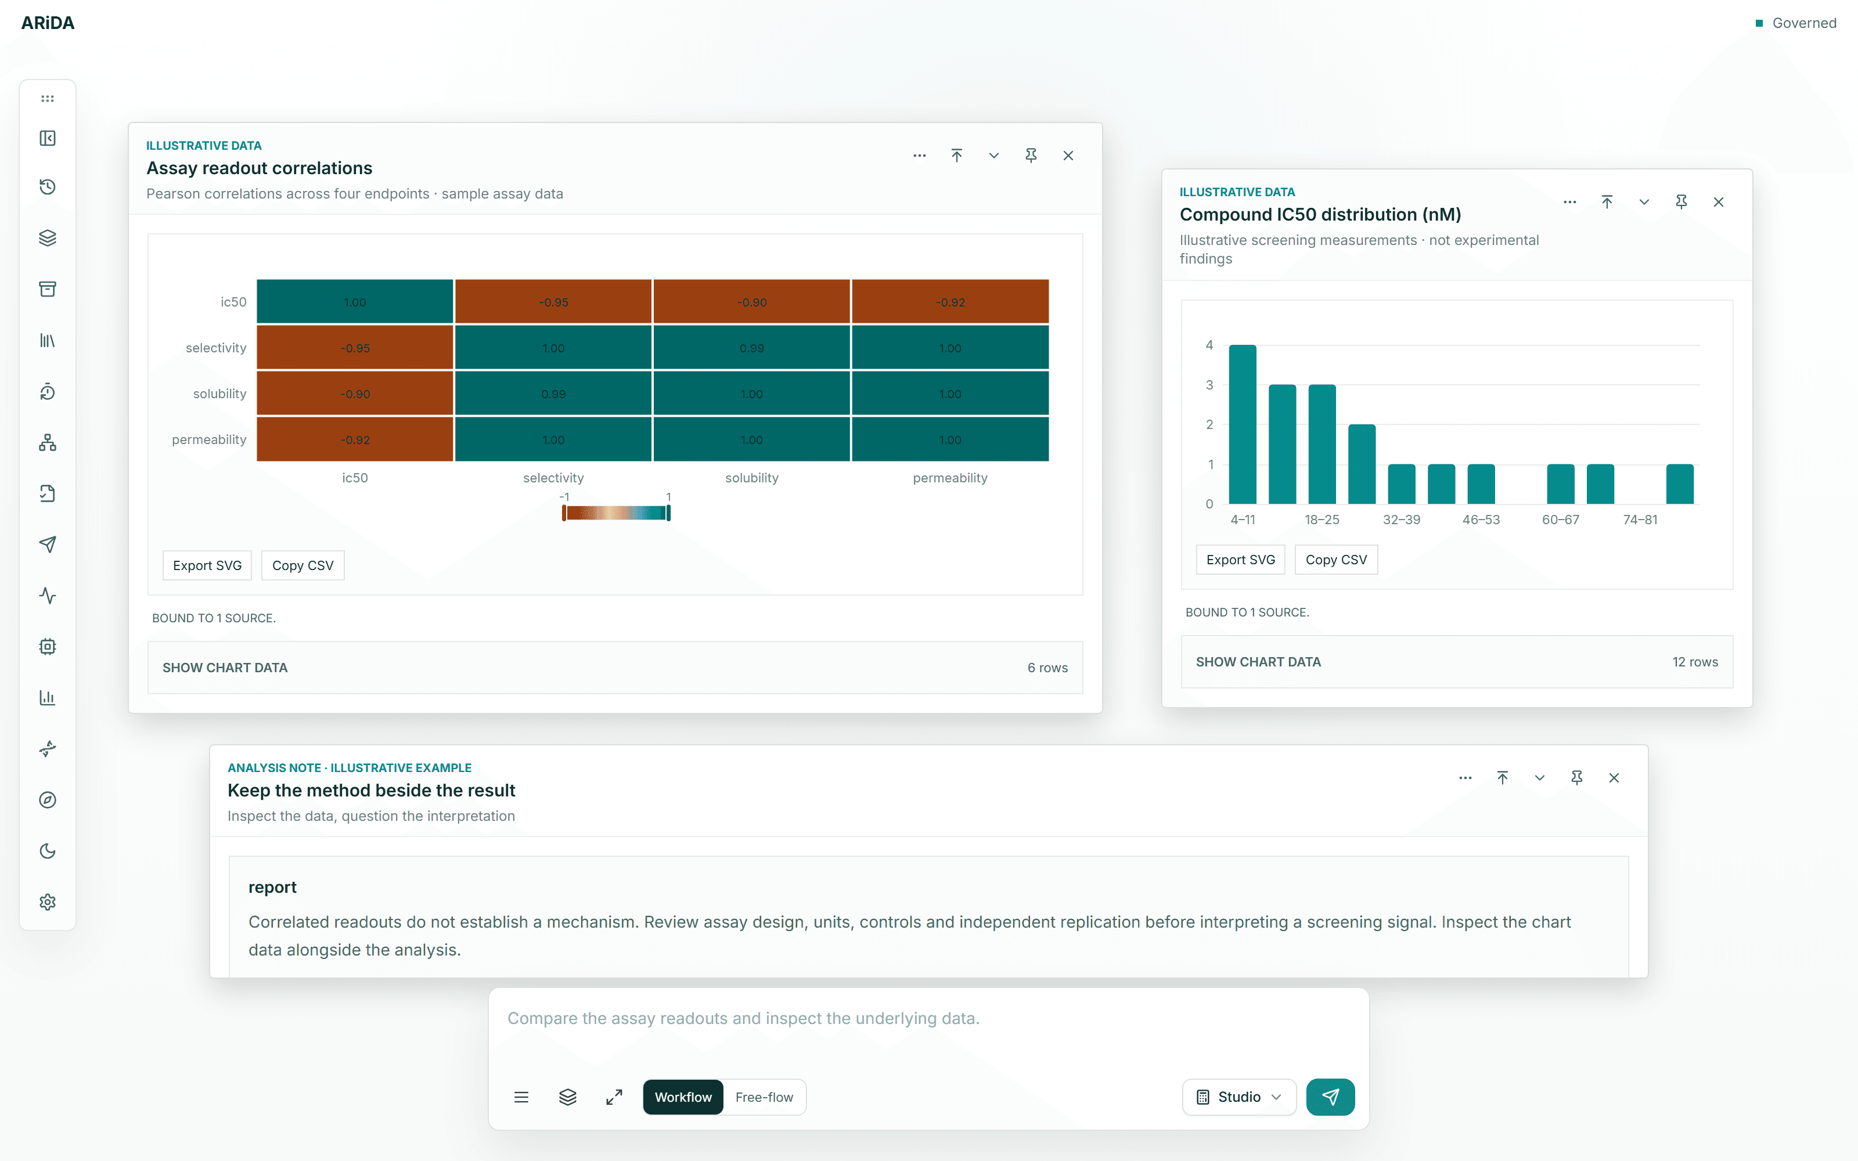Open the Studio dropdown
1858x1161 pixels.
pos(1239,1097)
